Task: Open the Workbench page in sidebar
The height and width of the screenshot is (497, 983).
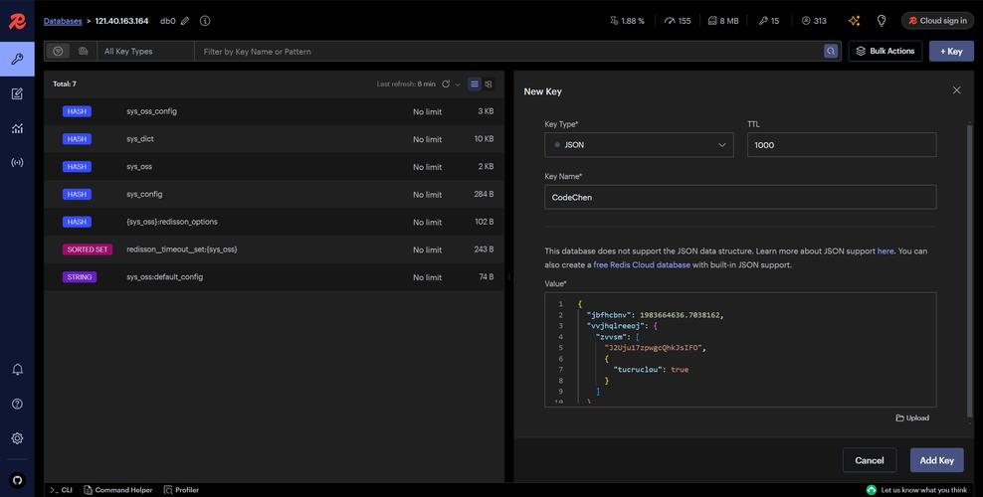Action: tap(17, 93)
